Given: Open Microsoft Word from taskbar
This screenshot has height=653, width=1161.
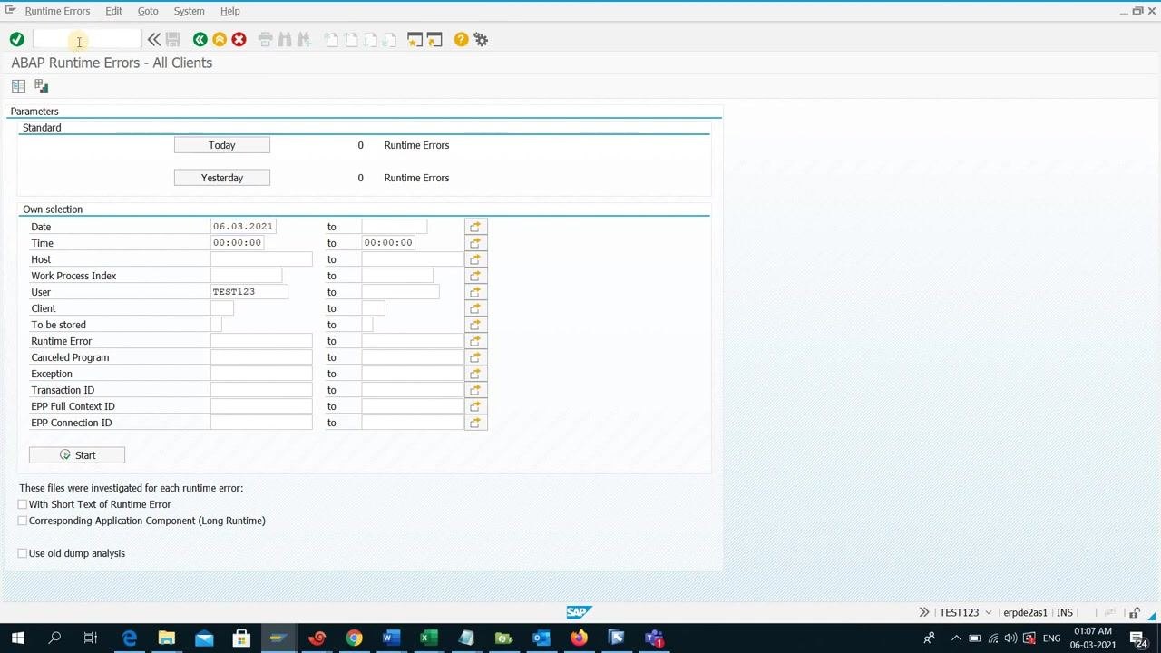Looking at the screenshot, I should [x=391, y=638].
